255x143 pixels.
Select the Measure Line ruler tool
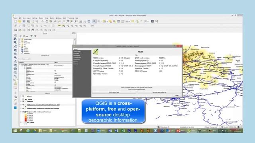[127, 21]
